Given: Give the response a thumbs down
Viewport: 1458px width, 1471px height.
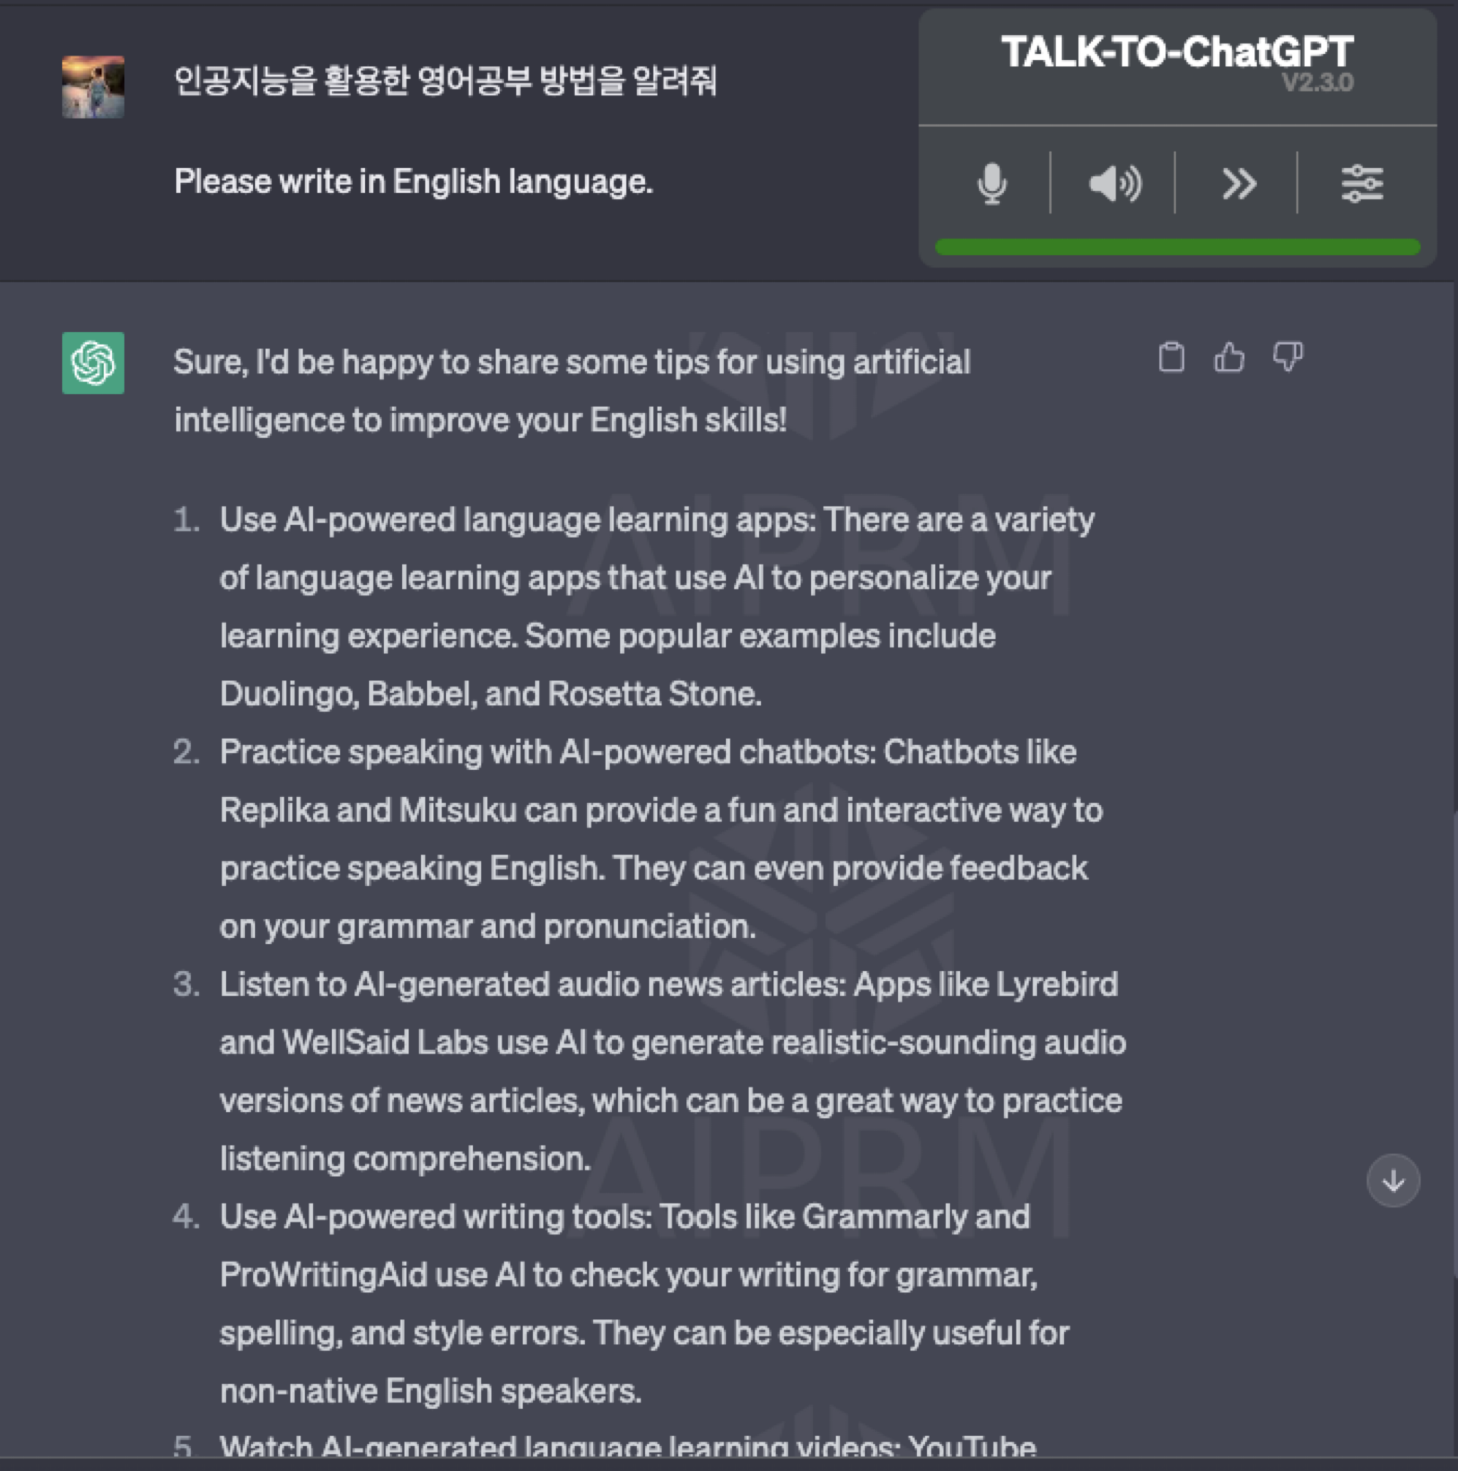Looking at the screenshot, I should pos(1288,357).
